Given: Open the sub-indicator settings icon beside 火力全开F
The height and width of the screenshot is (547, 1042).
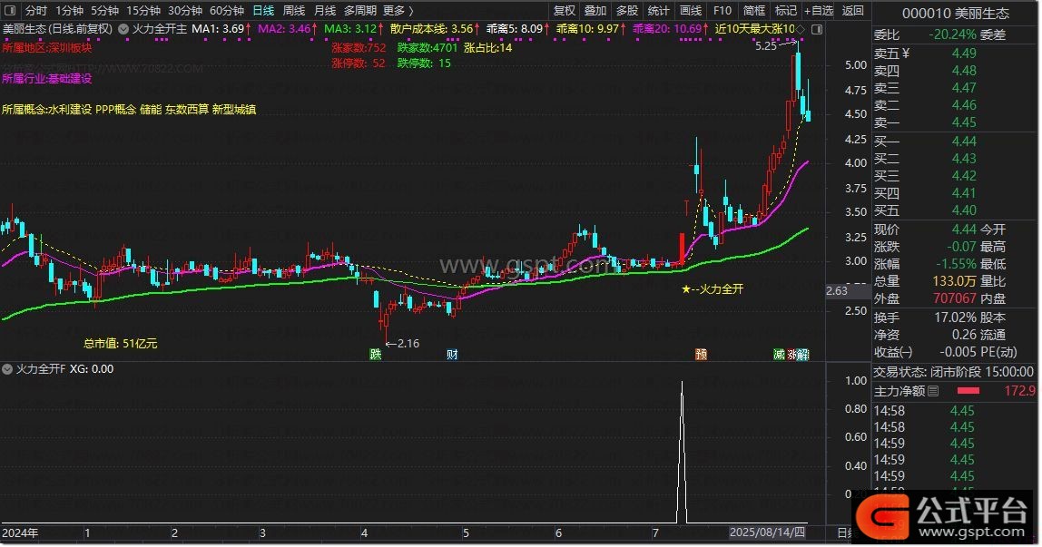Looking at the screenshot, I should 7,369.
